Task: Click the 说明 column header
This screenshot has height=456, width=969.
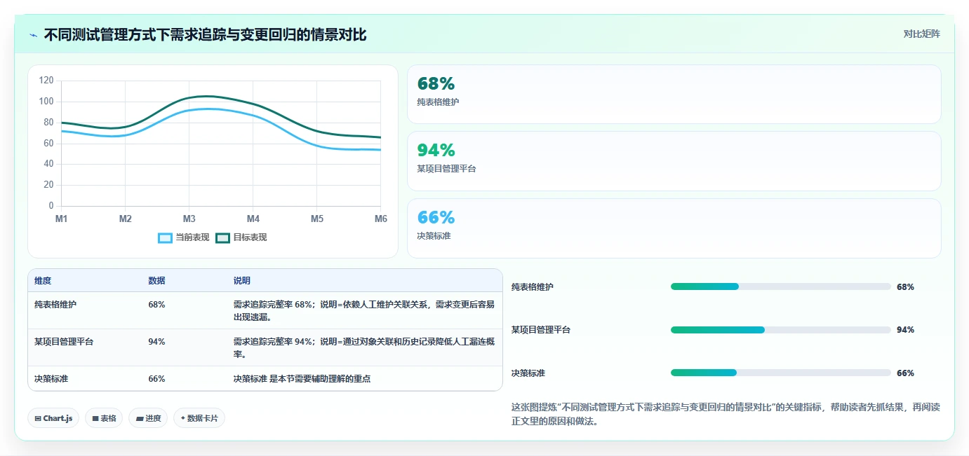Action: tap(242, 281)
